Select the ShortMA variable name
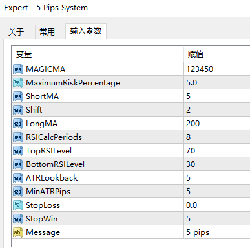Viewport: 250px width, 248px height. [x=42, y=96]
